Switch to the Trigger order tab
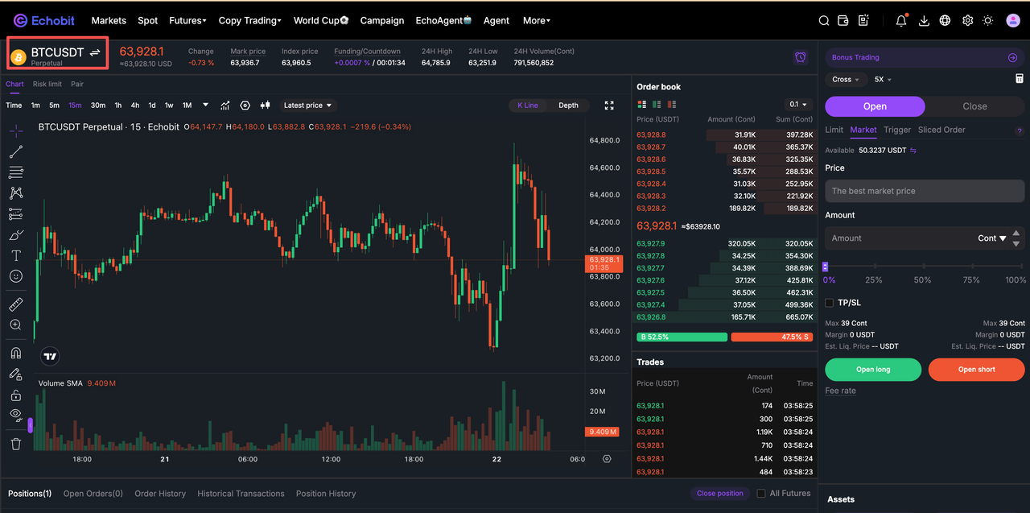Image resolution: width=1030 pixels, height=513 pixels. 897,130
